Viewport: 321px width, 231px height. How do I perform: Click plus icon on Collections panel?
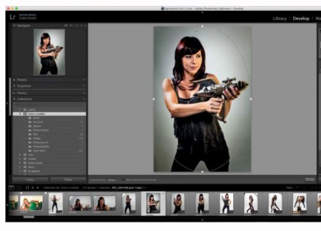coord(84,99)
